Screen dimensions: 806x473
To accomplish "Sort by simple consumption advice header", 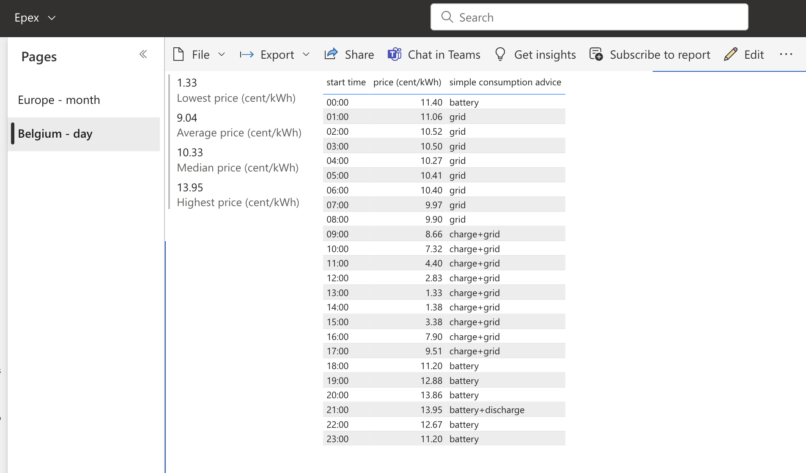I will (505, 82).
